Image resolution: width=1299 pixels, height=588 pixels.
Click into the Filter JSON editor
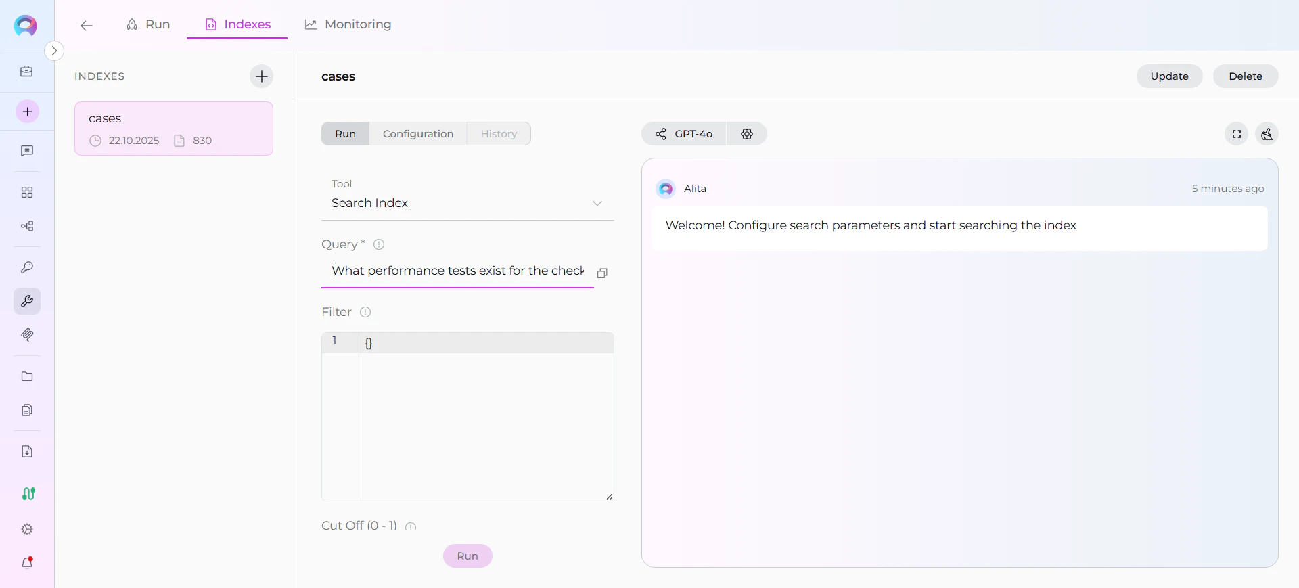(x=486, y=416)
